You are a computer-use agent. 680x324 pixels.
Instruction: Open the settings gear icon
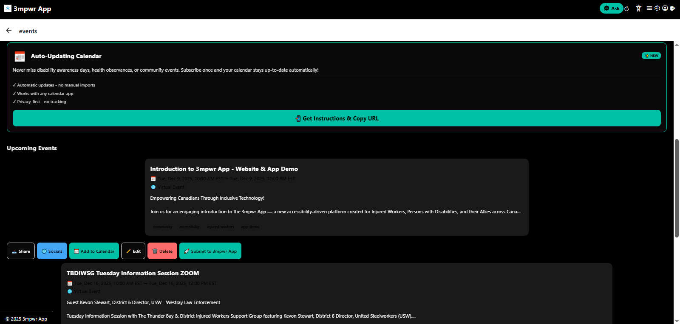(657, 8)
